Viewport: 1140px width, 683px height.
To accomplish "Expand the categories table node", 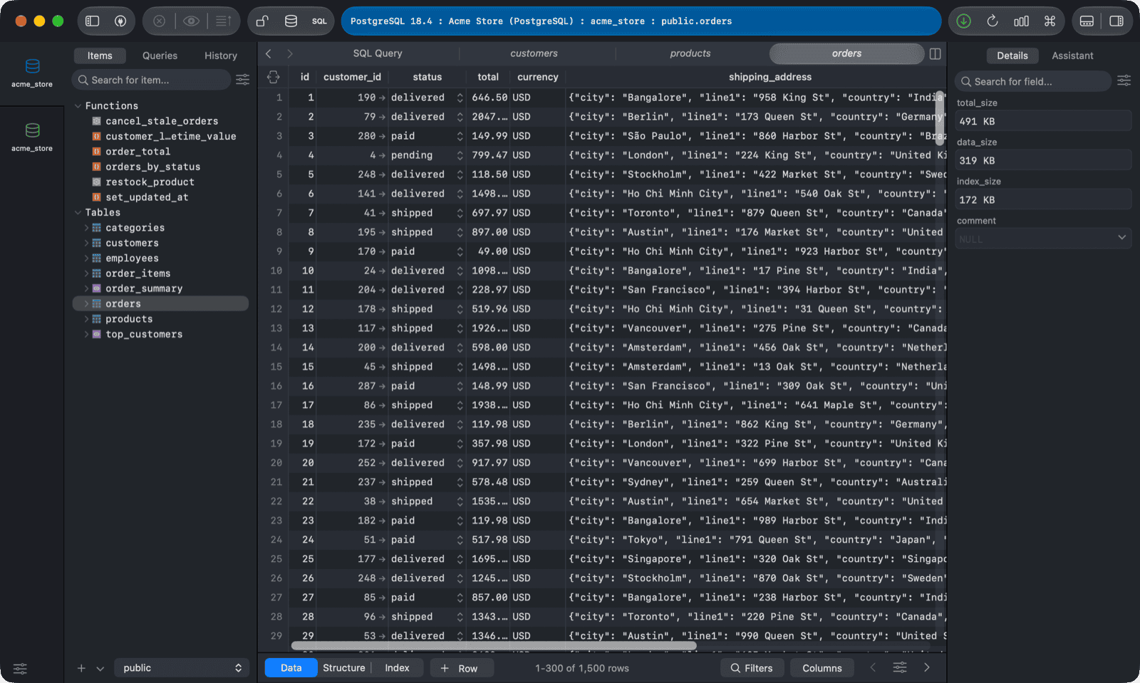I will [87, 228].
